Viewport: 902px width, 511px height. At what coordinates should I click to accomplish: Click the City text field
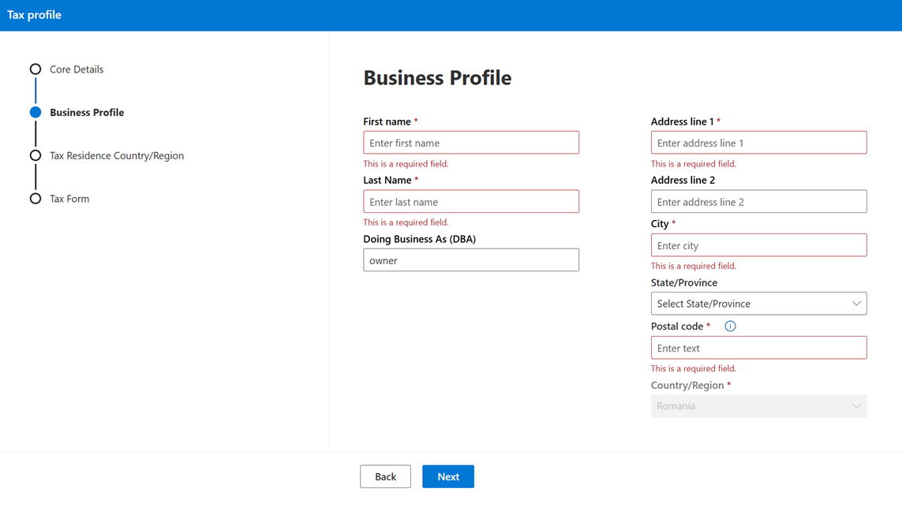(758, 245)
